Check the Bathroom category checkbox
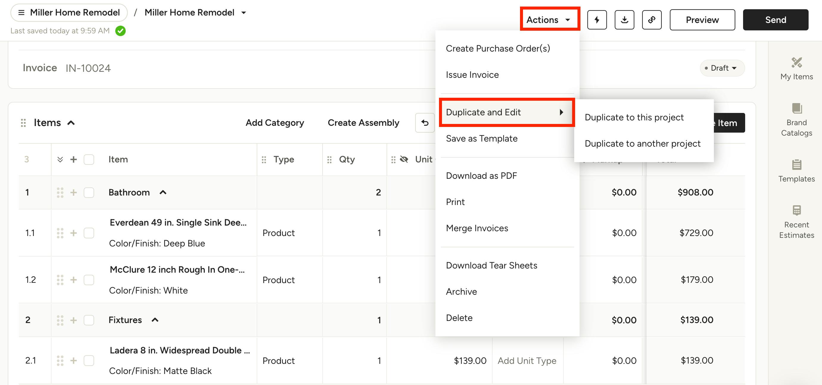822x385 pixels. pyautogui.click(x=89, y=192)
